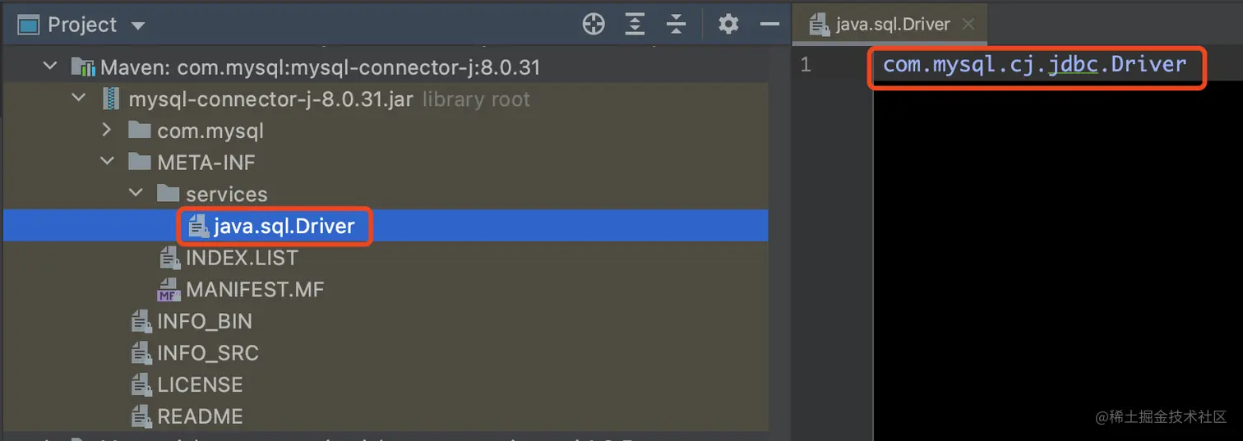1243x441 pixels.
Task: Close the java.sql.Driver editor tab
Action: [x=968, y=25]
